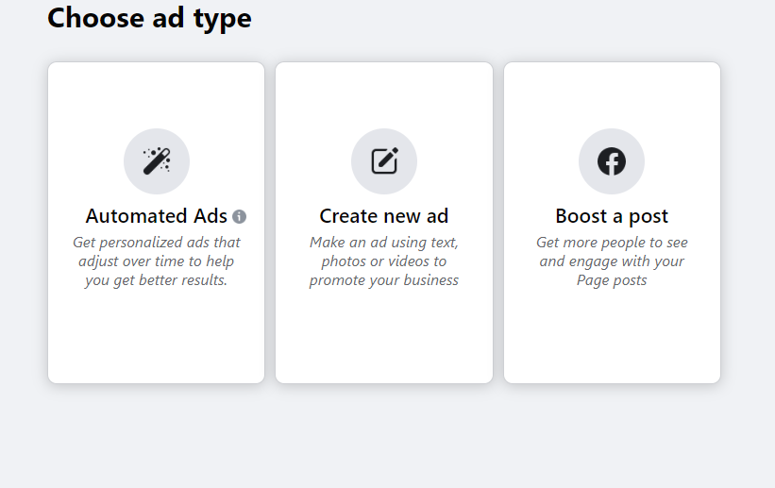The height and width of the screenshot is (488, 775).
Task: Select the Create new ad title
Action: 384,216
